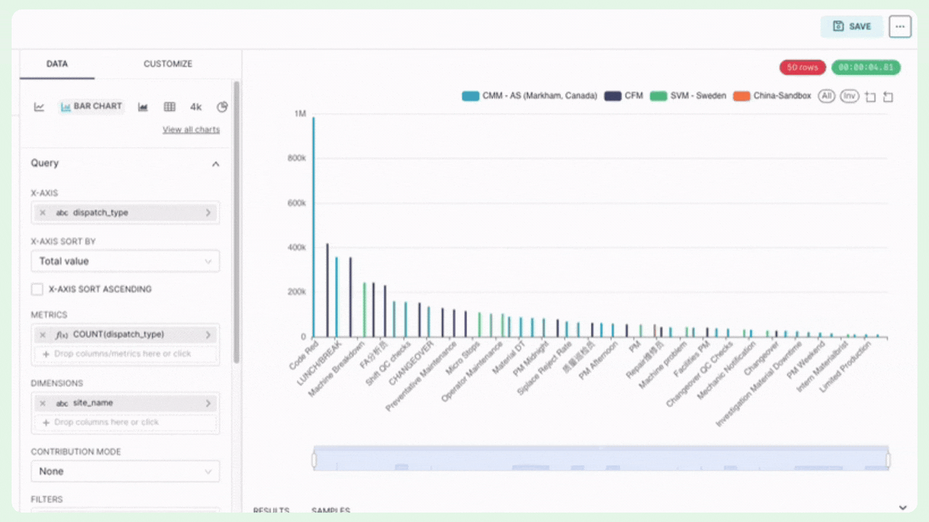The height and width of the screenshot is (522, 929).
Task: Click the 50 rows badge
Action: (803, 67)
